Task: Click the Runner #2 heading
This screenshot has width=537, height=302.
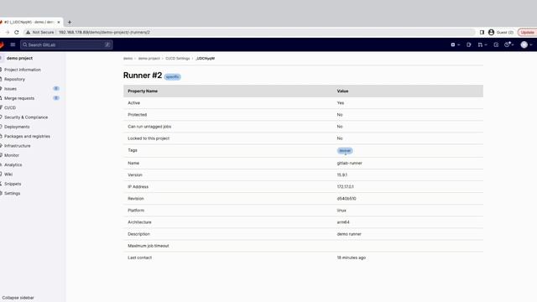Action: [x=143, y=75]
